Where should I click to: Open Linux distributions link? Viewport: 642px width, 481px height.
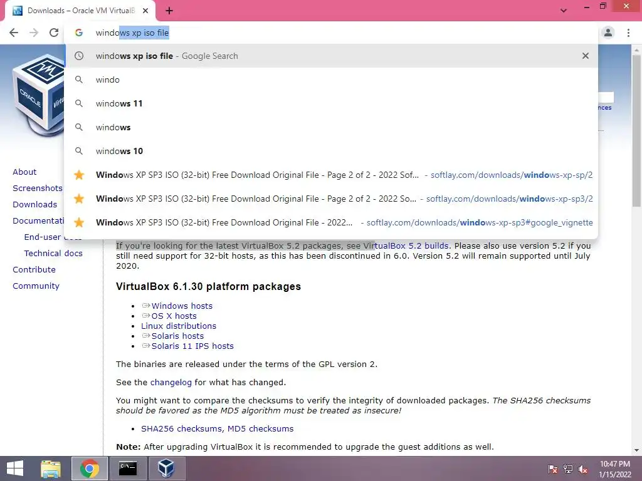coord(179,326)
